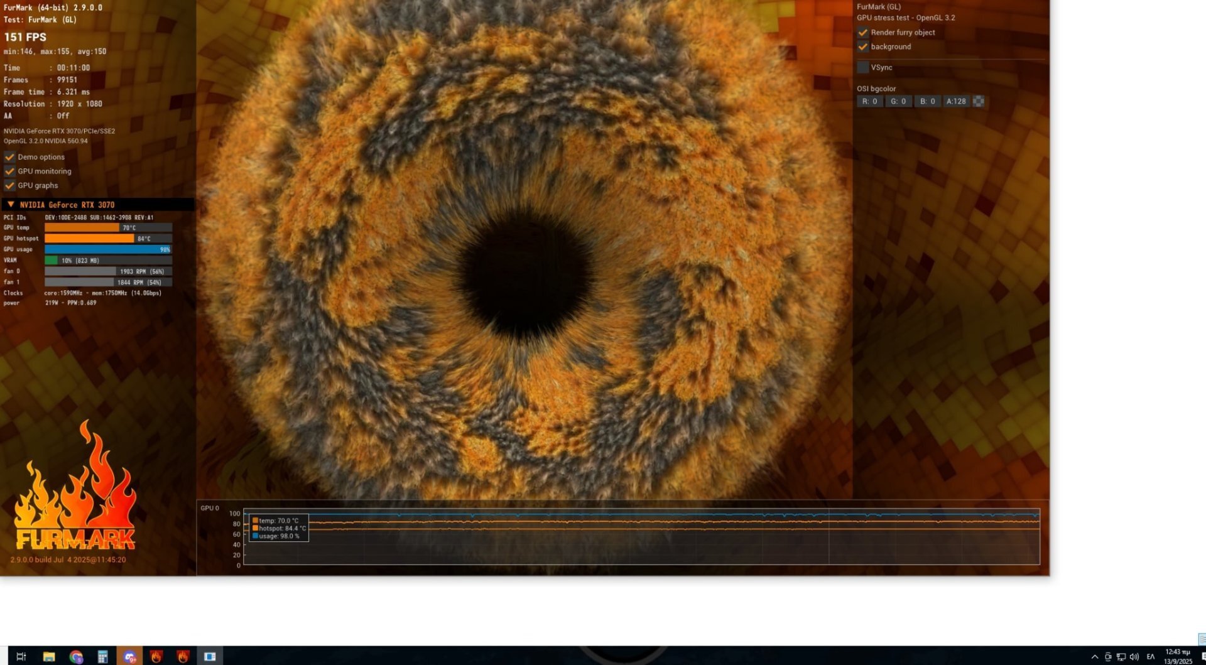
Task: Open the volume control tray icon
Action: point(1134,657)
